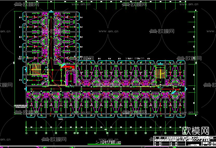Click the title block table at bottom right
The width and height of the screenshot is (216, 148).
pos(185,141)
